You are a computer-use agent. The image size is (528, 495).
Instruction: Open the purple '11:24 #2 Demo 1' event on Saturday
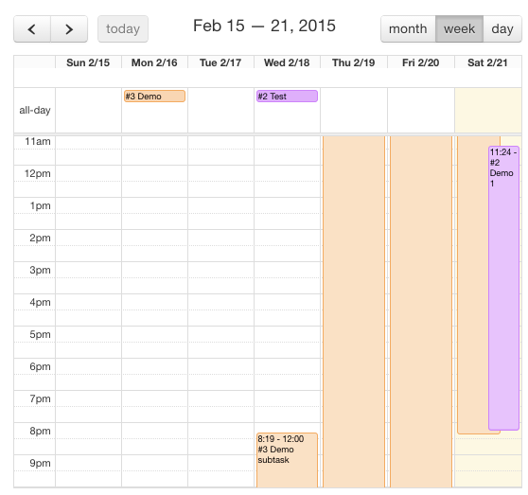503,288
